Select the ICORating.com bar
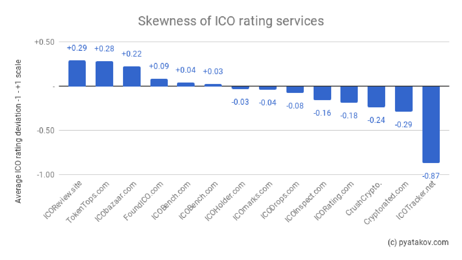462x260 pixels. (349, 94)
